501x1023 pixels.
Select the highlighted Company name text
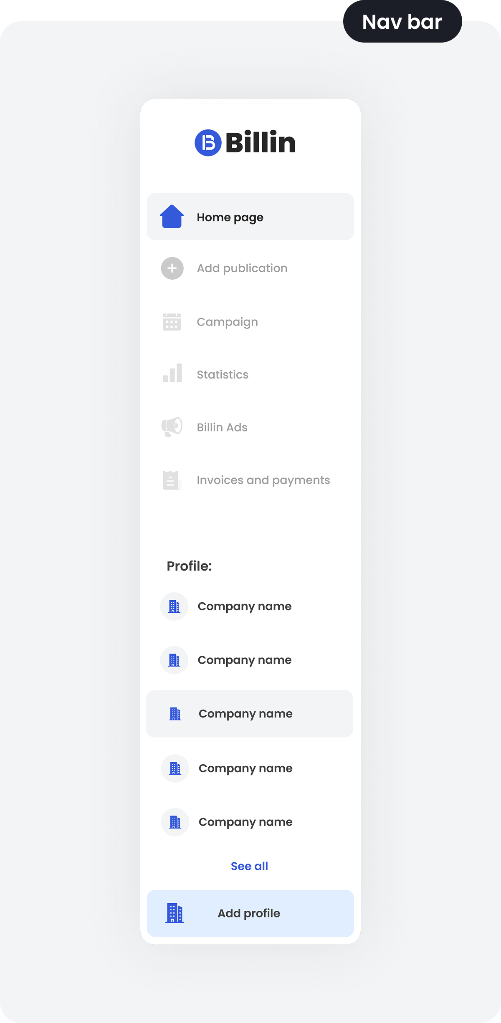(x=245, y=714)
